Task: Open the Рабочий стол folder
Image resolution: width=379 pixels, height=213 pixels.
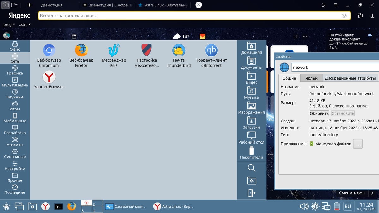Action: coord(251,138)
